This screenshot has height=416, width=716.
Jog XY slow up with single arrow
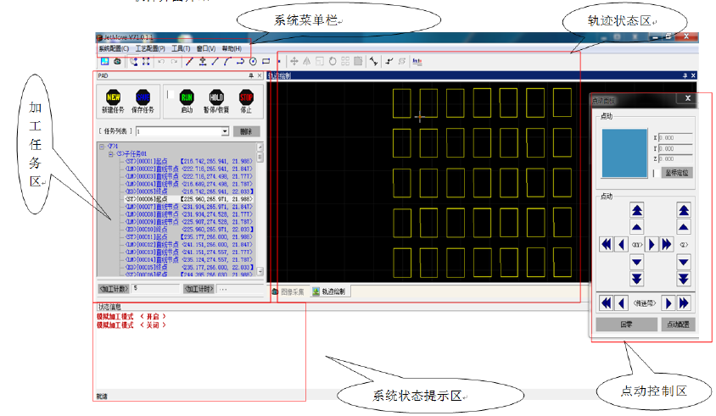(x=637, y=227)
